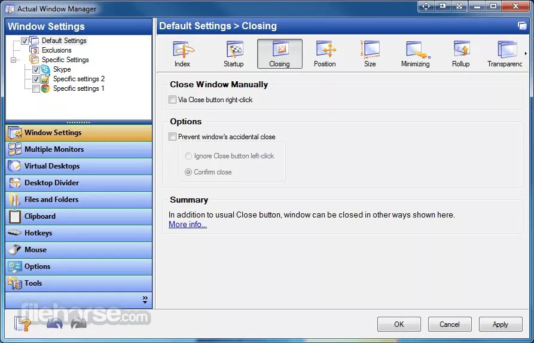
Task: Click the window icon in Default Settings header
Action: coord(522,26)
